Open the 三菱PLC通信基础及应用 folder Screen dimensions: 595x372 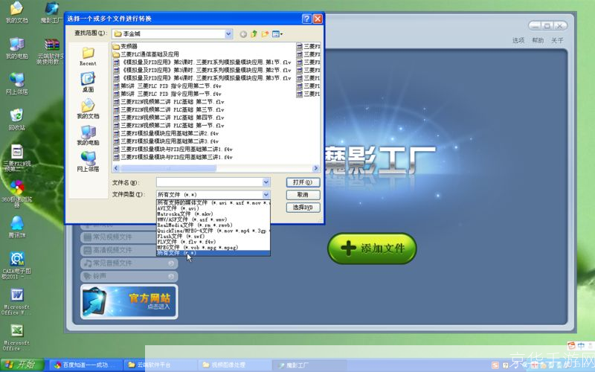pyautogui.click(x=146, y=54)
